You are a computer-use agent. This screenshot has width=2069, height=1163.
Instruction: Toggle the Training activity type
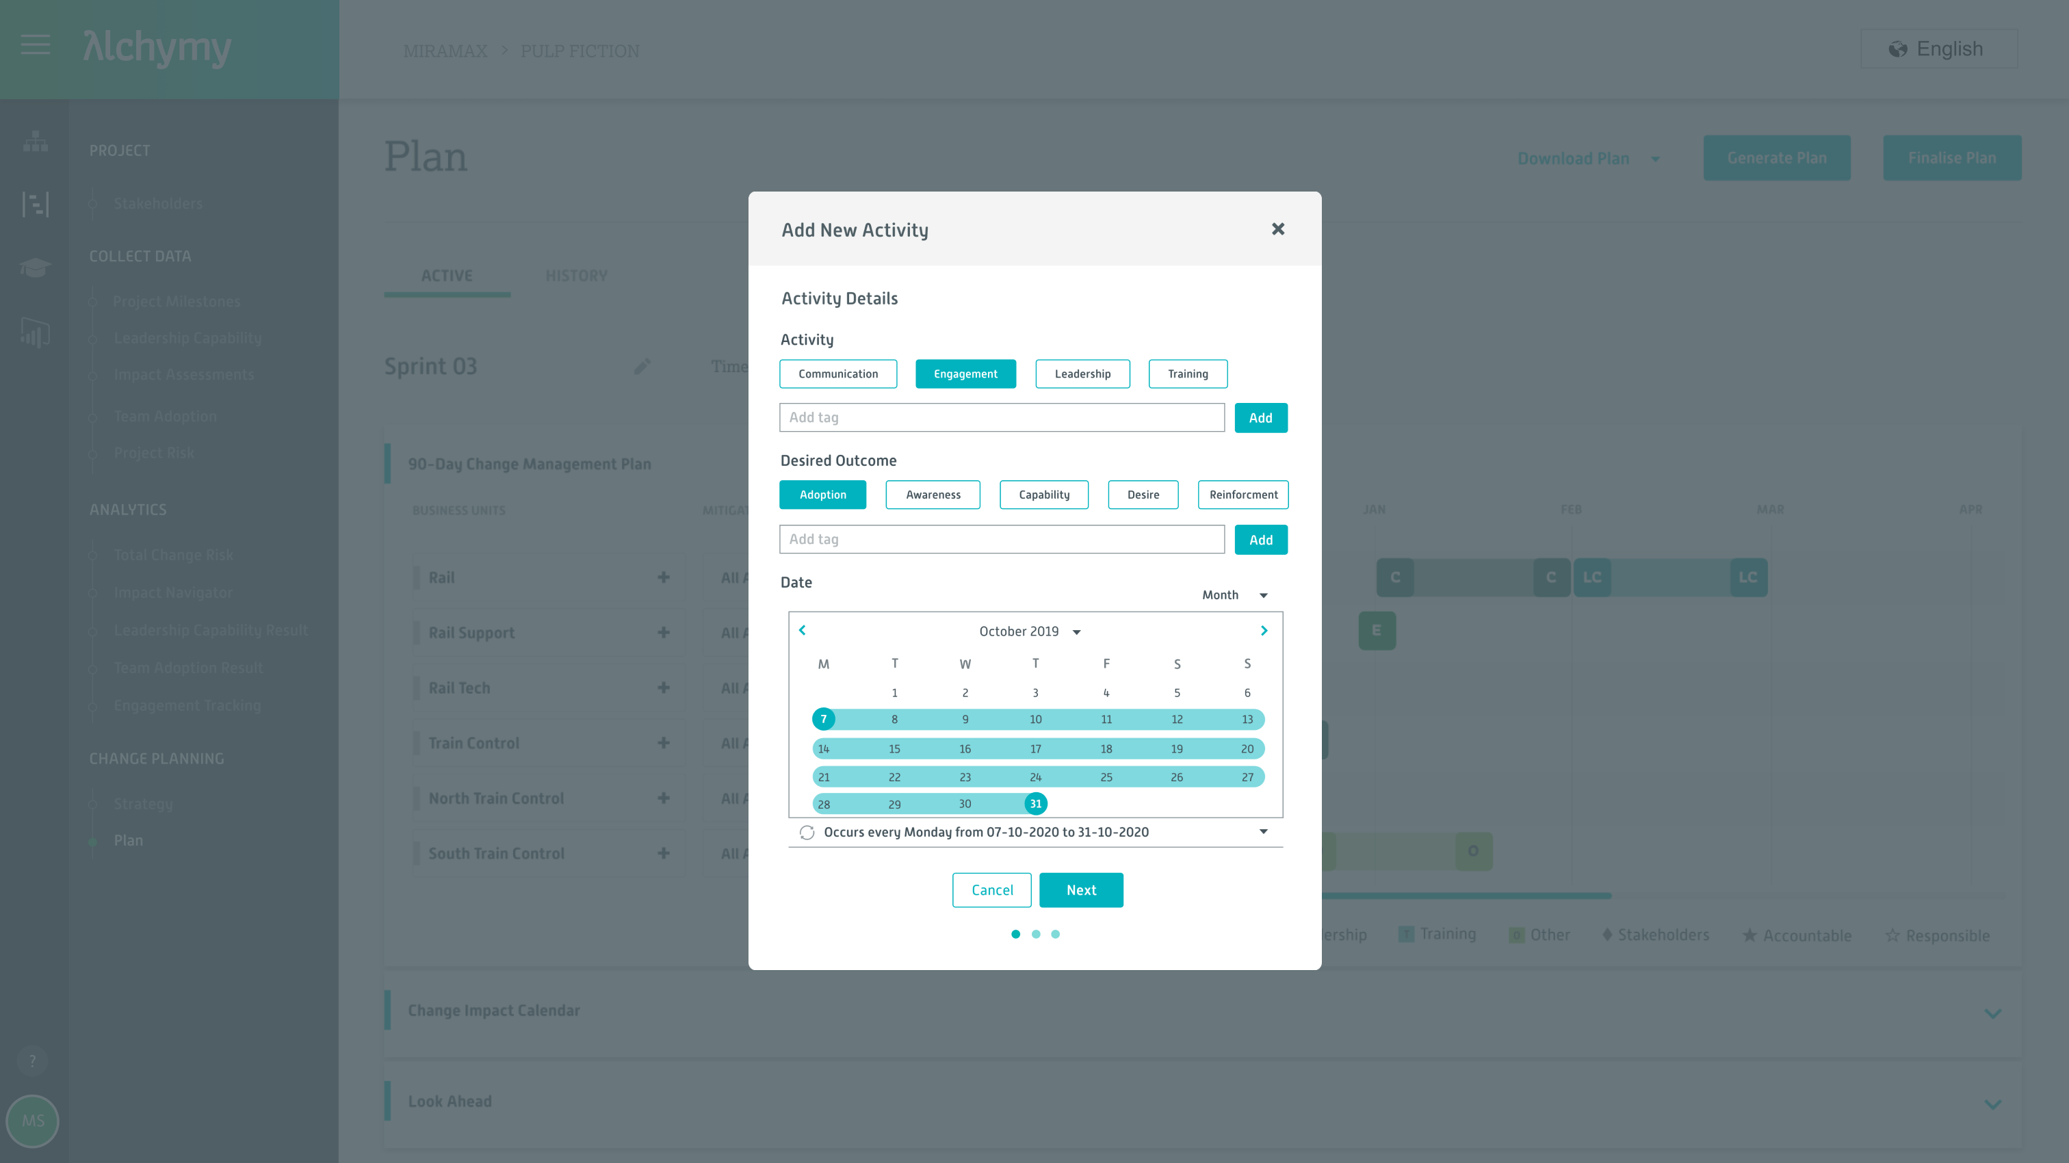[x=1188, y=374]
